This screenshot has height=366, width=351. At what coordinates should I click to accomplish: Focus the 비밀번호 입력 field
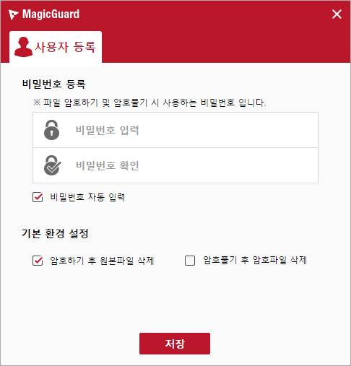point(175,130)
